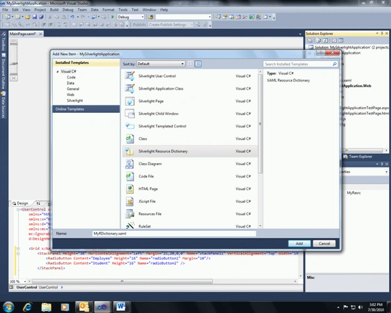Open the Tools menu
391x313 pixels.
point(123,10)
